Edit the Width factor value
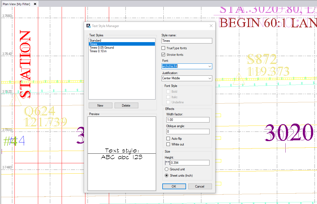This screenshot has height=204, width=317. coord(188,120)
